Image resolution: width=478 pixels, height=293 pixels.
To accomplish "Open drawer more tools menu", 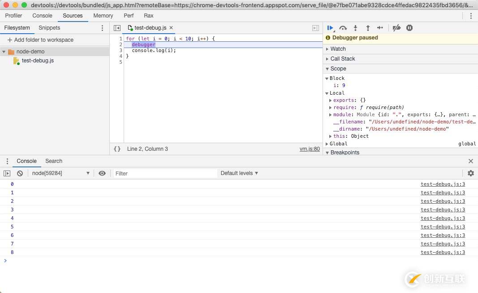I will [x=7, y=161].
